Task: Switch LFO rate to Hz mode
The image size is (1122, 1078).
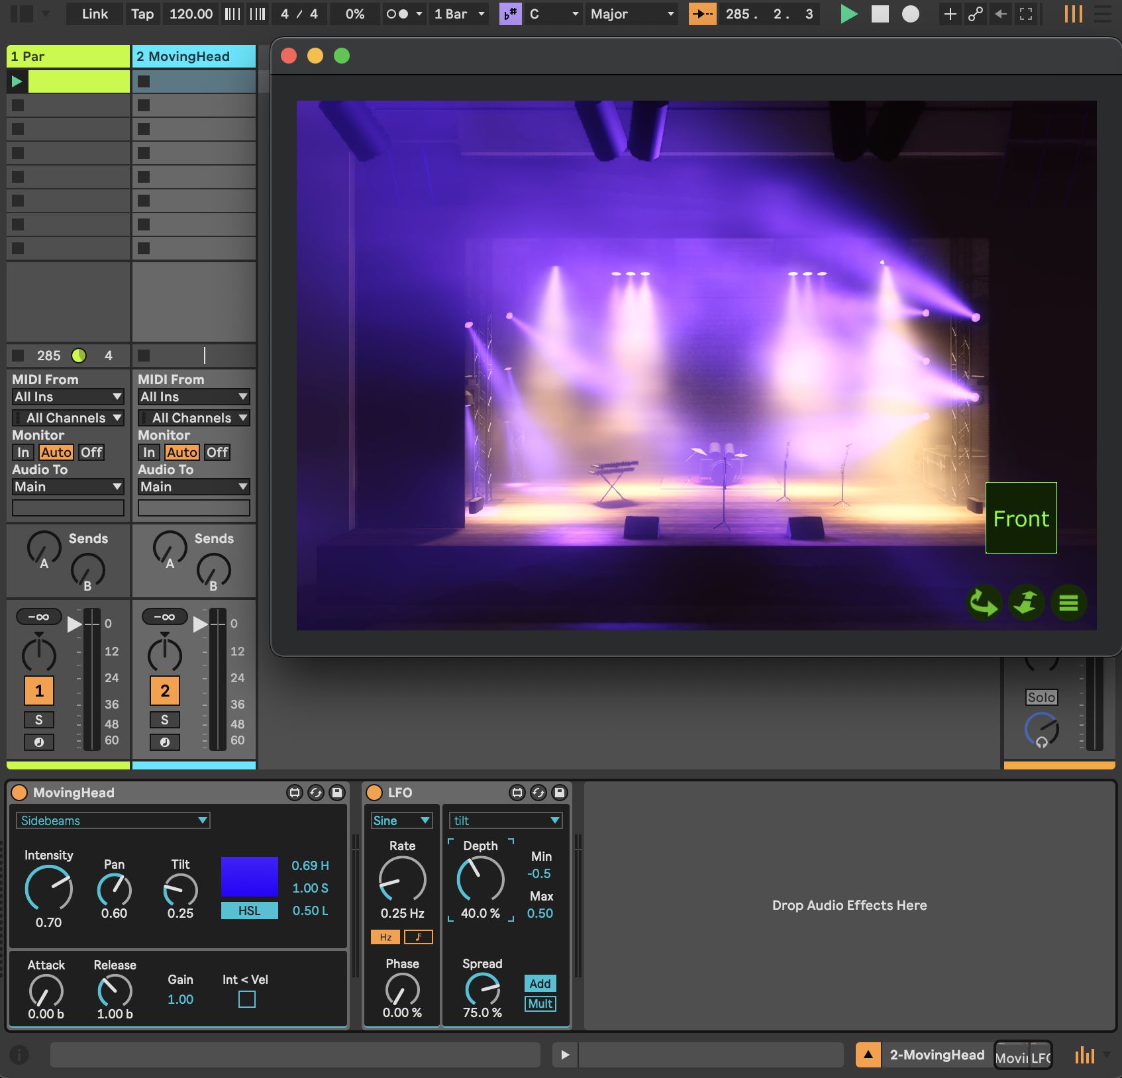Action: [385, 937]
